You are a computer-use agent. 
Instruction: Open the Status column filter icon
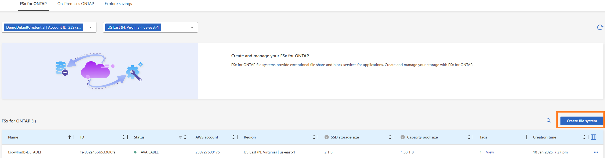point(180,137)
